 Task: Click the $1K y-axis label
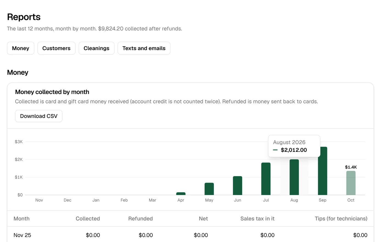[x=19, y=177]
